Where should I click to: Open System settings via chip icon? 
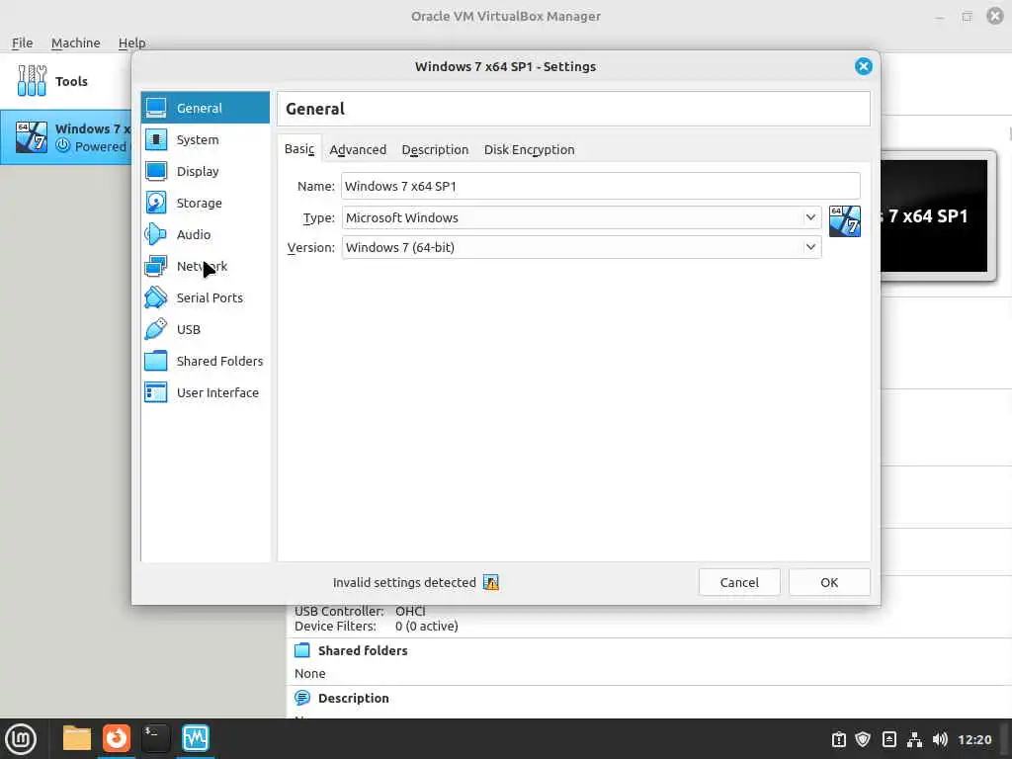(155, 139)
